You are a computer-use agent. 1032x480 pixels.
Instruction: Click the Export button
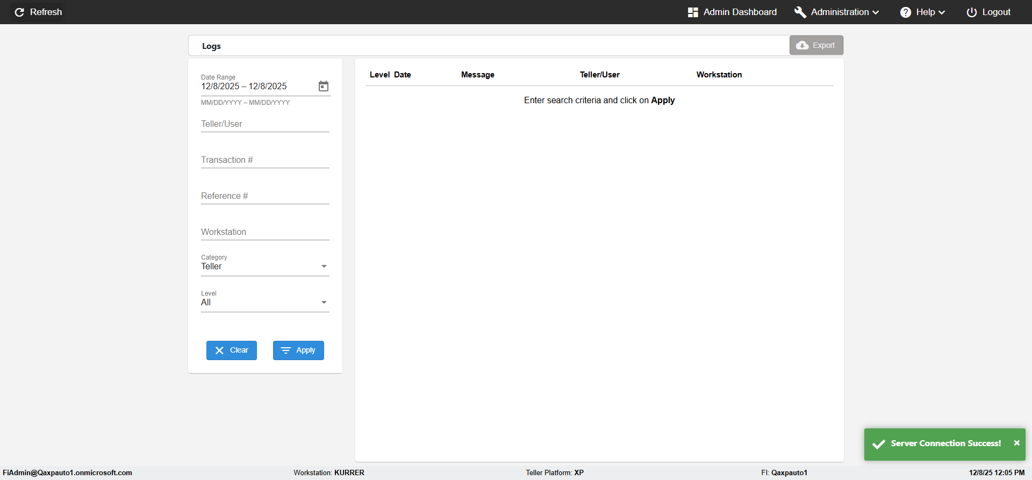coord(816,45)
